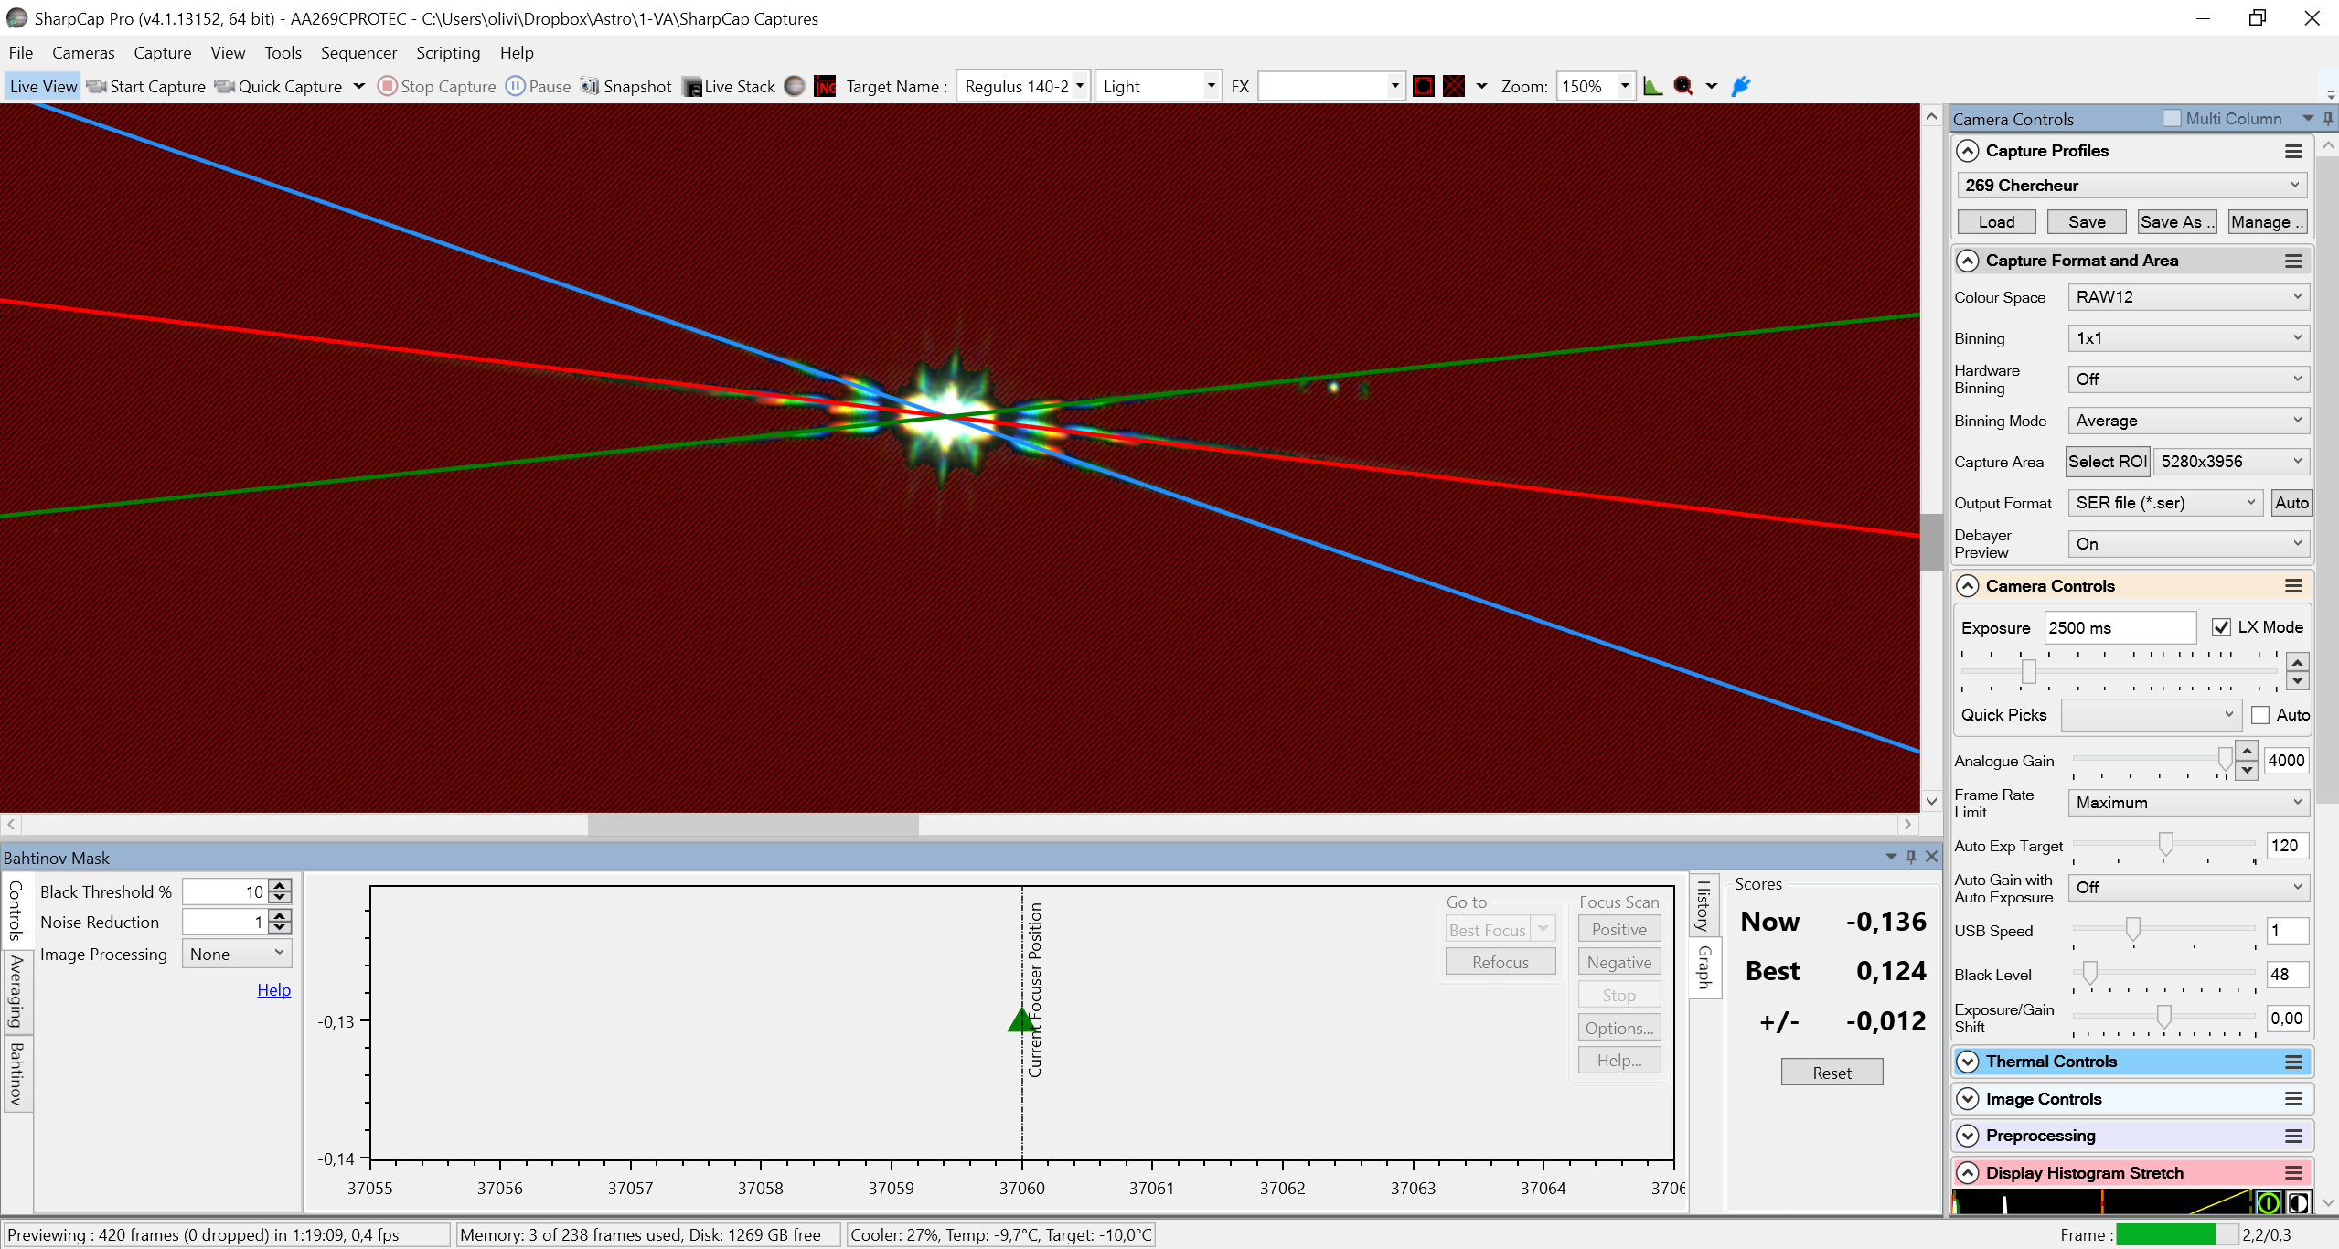Click the black-white contrast icon in histogram

pos(2297,1202)
